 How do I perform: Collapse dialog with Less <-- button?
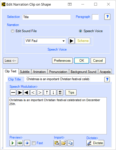[x=11, y=61]
